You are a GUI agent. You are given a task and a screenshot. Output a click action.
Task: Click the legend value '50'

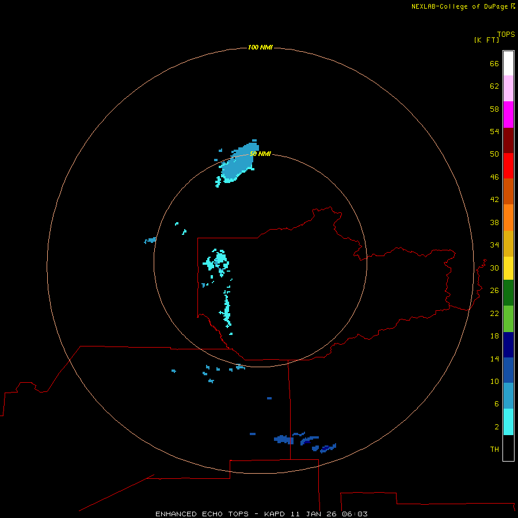pos(494,154)
